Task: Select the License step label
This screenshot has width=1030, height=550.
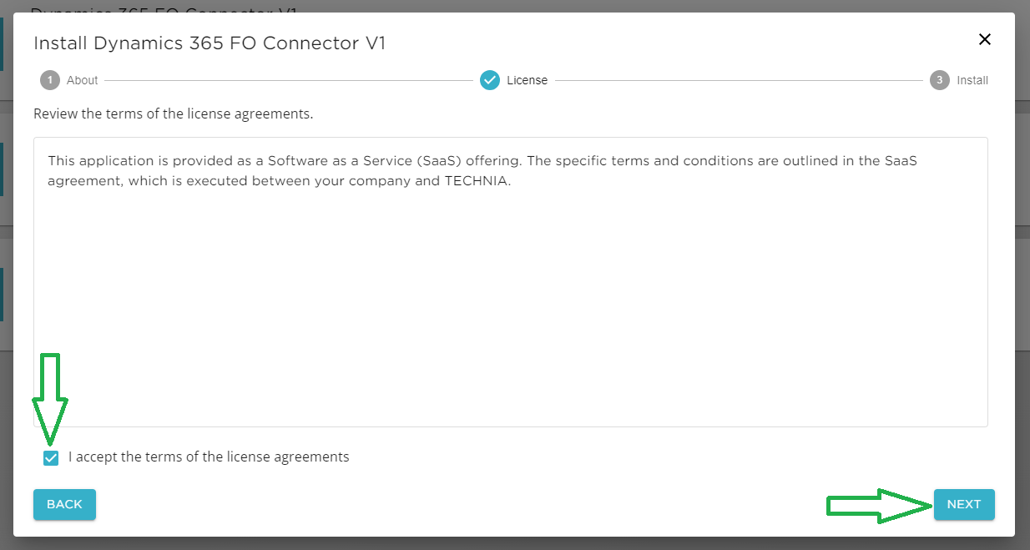Action: click(528, 80)
